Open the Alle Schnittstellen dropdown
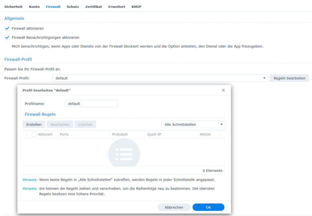 click(193, 124)
